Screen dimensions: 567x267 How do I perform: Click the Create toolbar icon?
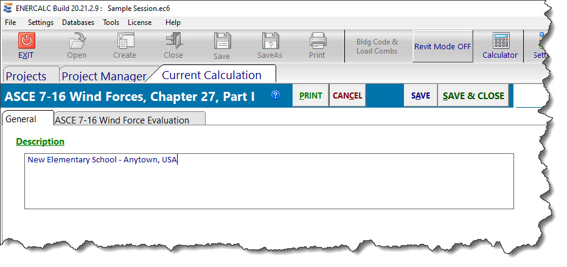click(x=125, y=41)
